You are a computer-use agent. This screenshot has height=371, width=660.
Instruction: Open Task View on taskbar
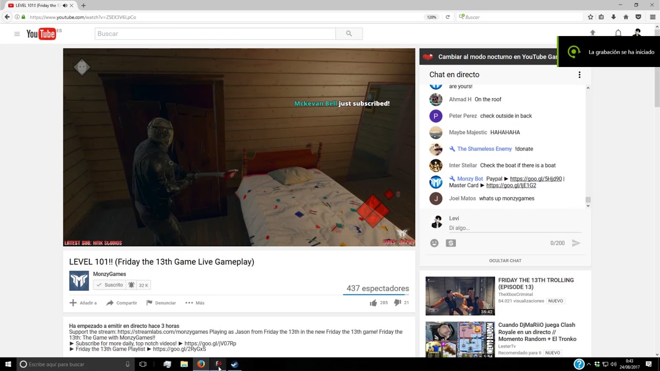click(143, 364)
